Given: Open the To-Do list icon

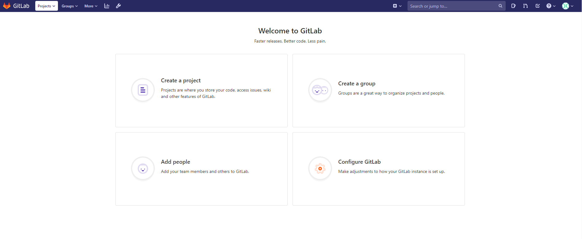Looking at the screenshot, I should pos(538,6).
